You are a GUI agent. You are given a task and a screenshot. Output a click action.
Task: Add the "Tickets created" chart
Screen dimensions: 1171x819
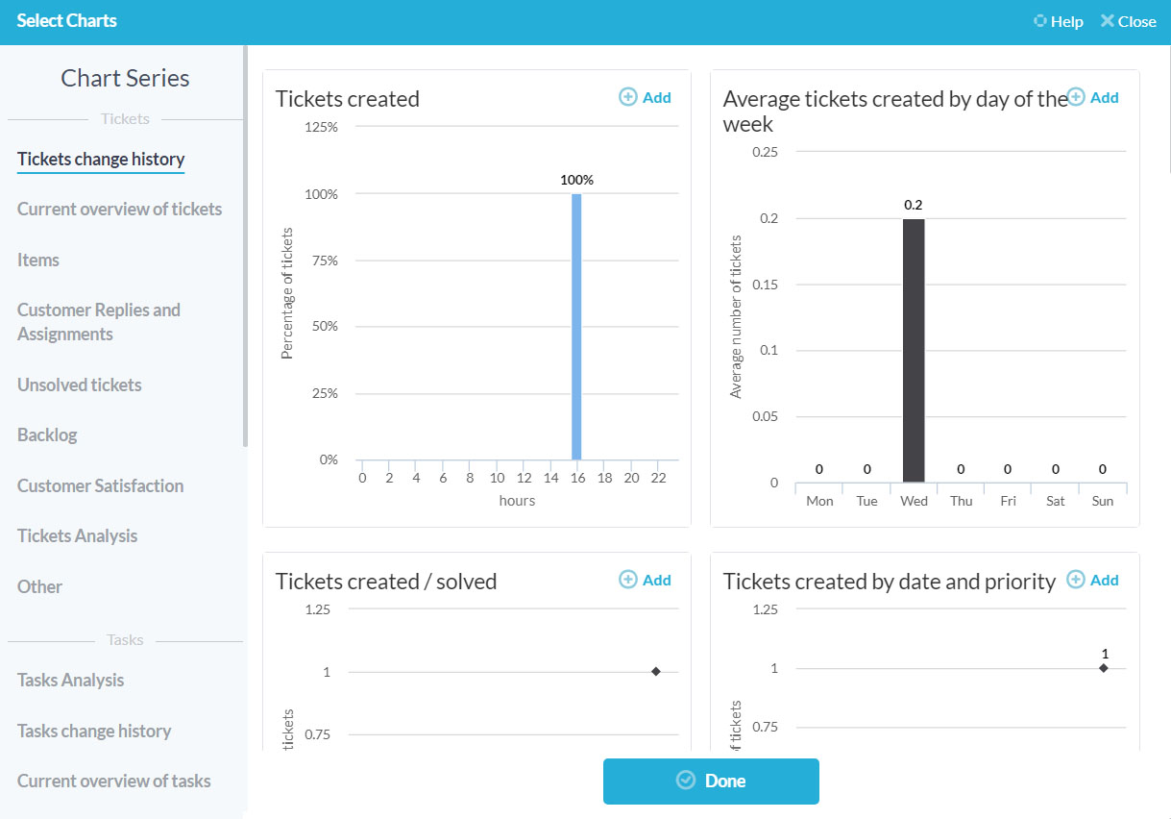(645, 97)
